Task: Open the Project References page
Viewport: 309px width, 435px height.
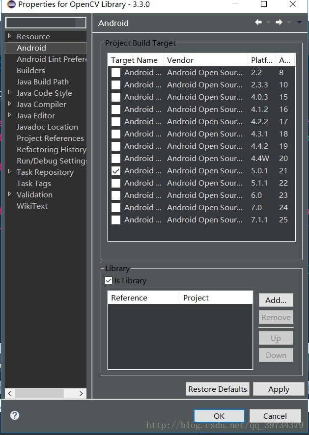Action: [x=50, y=138]
